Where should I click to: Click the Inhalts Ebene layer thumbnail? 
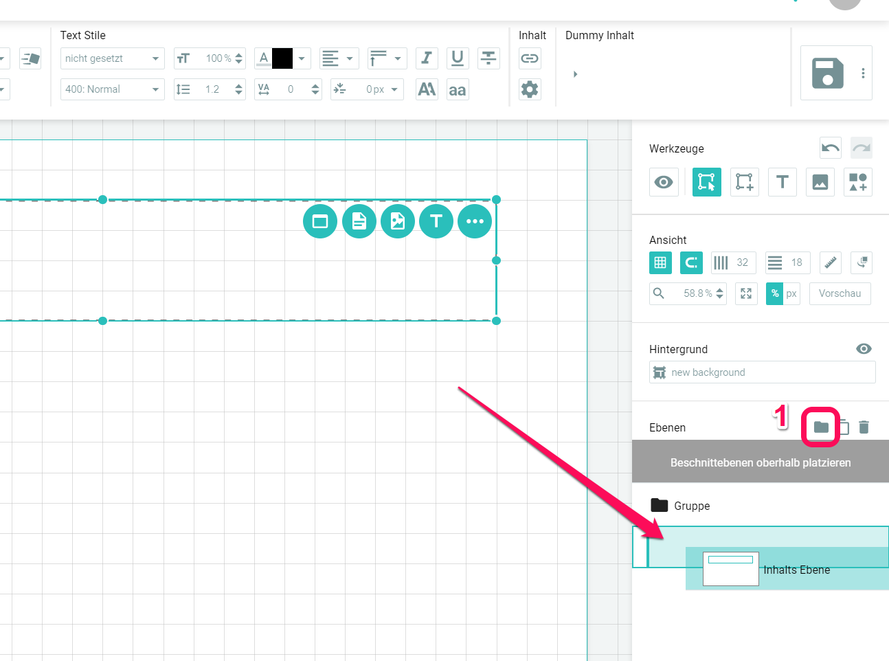(x=731, y=569)
